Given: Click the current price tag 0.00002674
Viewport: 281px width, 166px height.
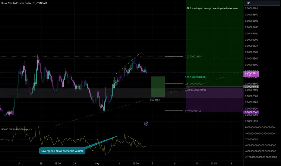Looking at the screenshot, I should point(251,74).
